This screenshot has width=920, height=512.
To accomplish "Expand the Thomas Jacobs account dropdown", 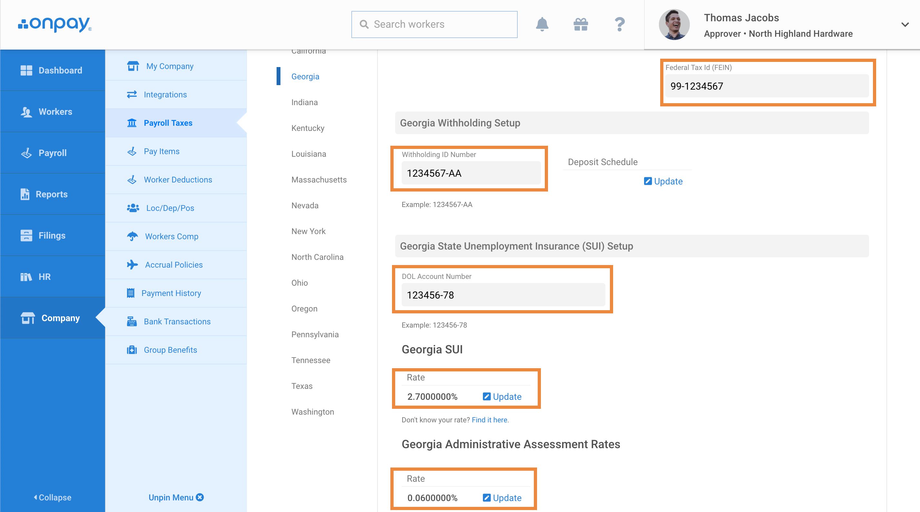I will coord(904,25).
